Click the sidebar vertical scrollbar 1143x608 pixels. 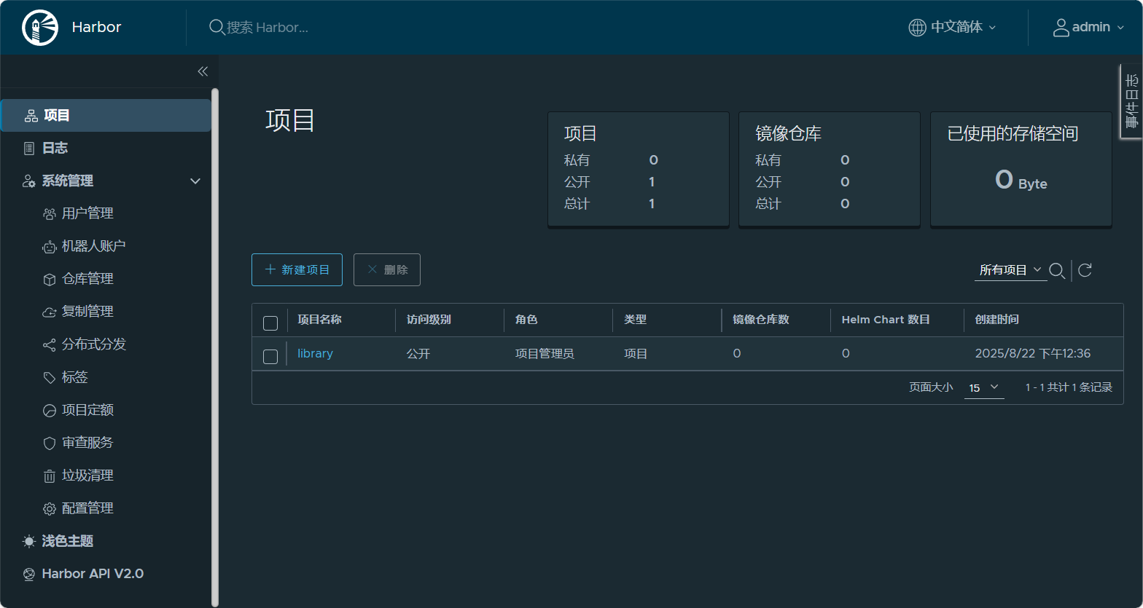coord(215,347)
